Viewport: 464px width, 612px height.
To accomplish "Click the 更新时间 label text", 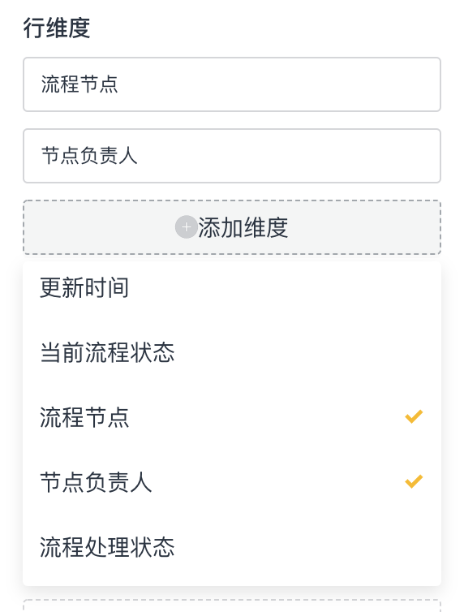I will [x=84, y=287].
